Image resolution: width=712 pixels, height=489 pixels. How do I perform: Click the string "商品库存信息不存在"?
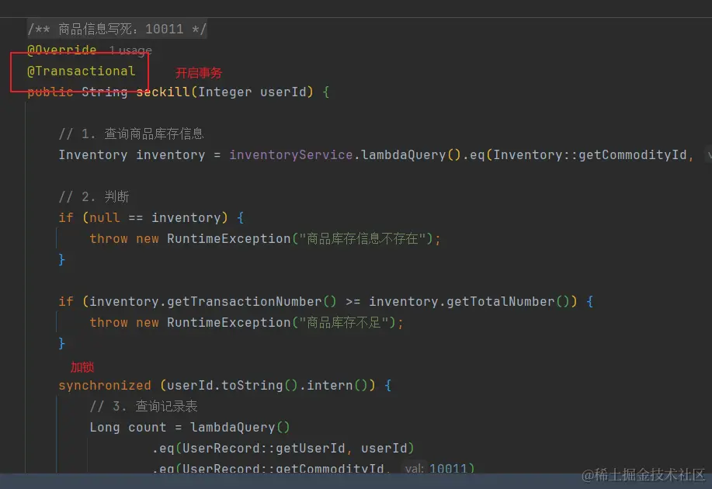(362, 238)
